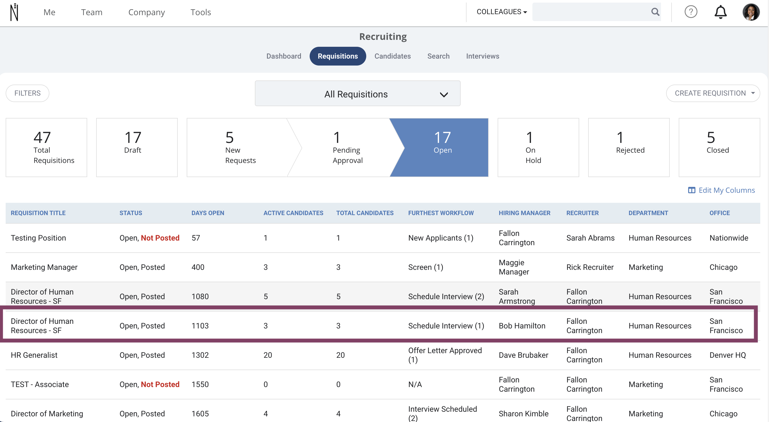
Task: Click the Denver HQ office cell
Action: (x=728, y=355)
